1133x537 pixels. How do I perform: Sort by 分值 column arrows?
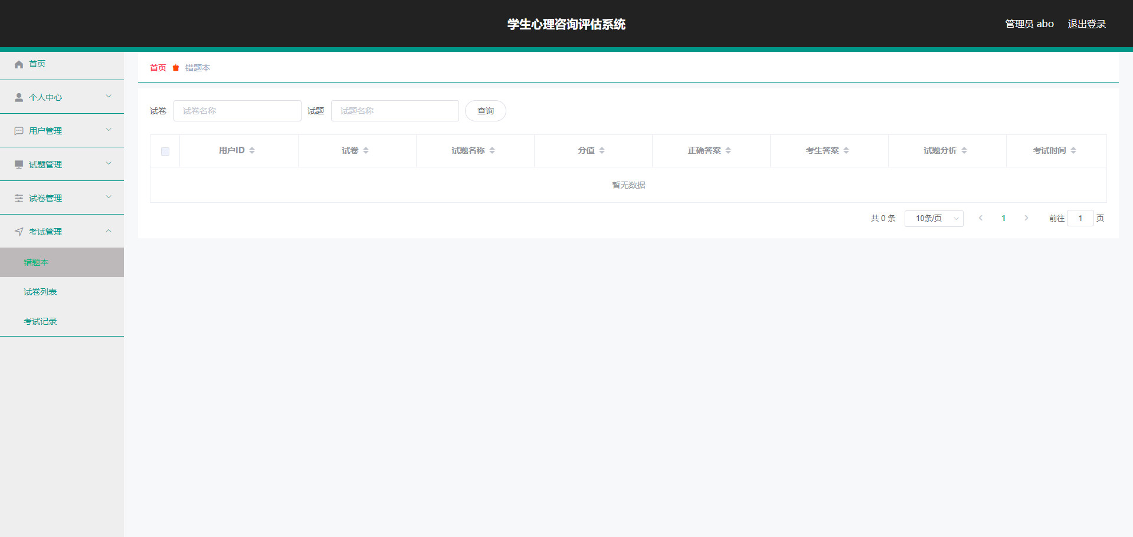click(602, 150)
